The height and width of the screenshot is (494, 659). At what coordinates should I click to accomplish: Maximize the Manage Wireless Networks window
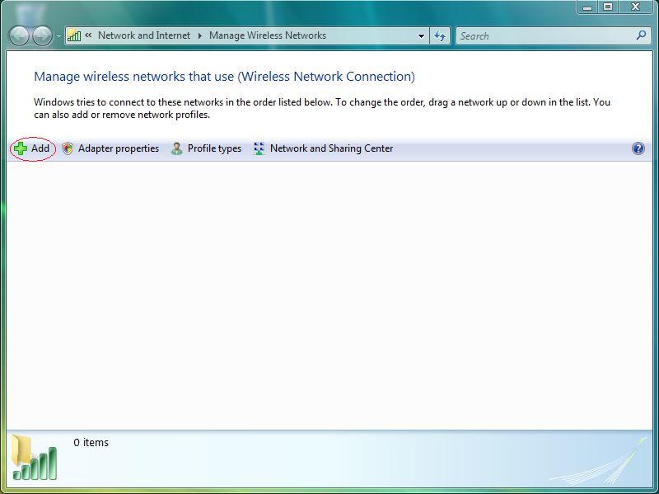609,7
